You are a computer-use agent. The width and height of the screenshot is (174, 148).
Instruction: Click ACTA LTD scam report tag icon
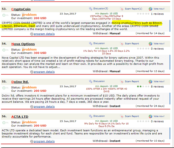(122, 116)
